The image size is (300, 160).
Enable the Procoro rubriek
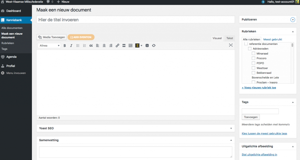coord(253,58)
